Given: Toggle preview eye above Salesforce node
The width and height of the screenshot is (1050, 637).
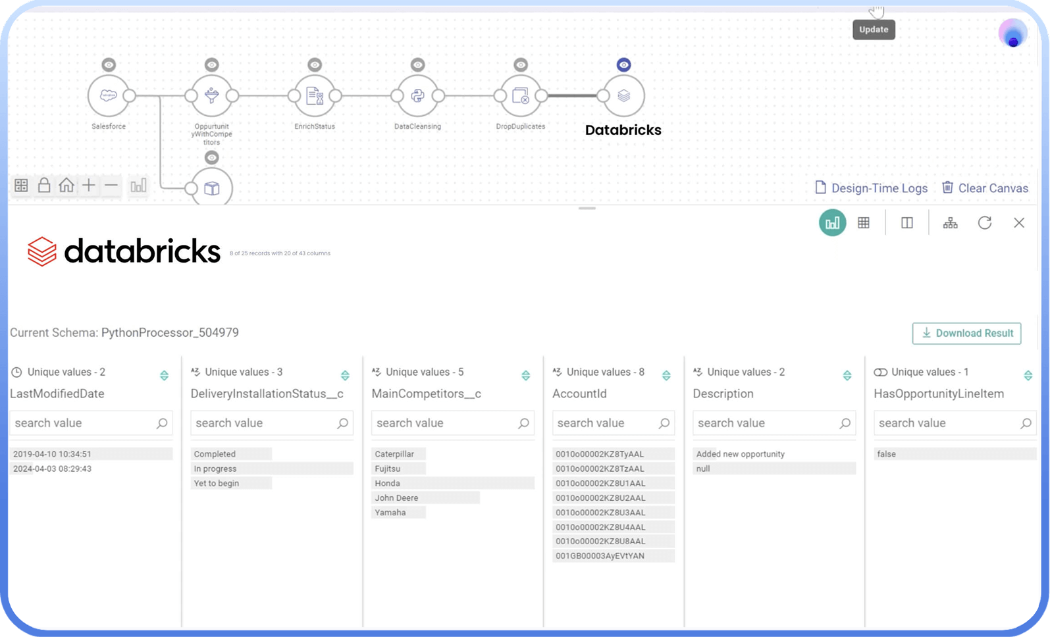Looking at the screenshot, I should (x=109, y=64).
